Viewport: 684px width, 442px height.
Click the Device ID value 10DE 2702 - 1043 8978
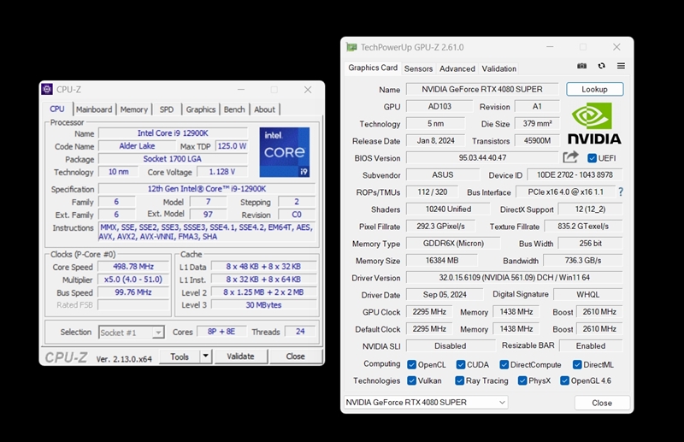pos(575,174)
